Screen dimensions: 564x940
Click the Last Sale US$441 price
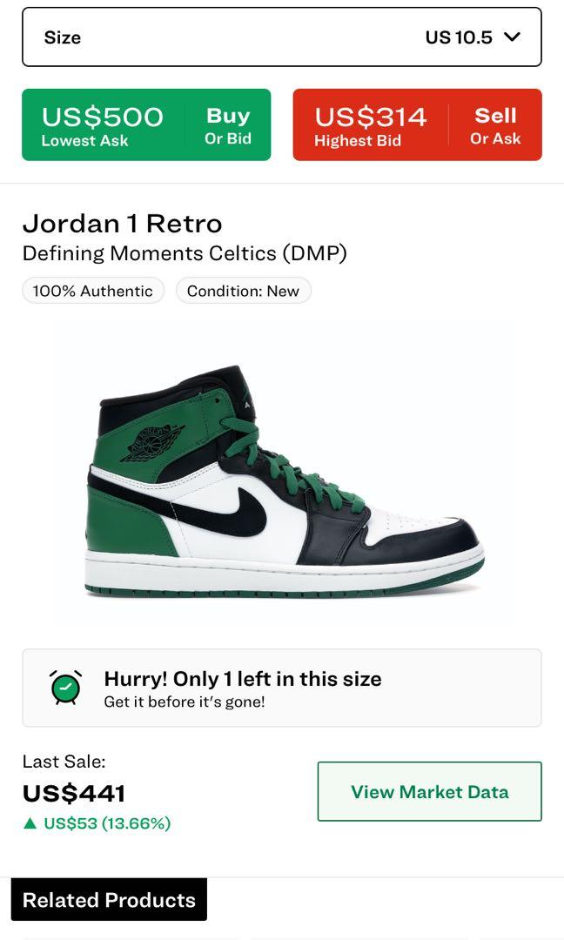point(74,793)
